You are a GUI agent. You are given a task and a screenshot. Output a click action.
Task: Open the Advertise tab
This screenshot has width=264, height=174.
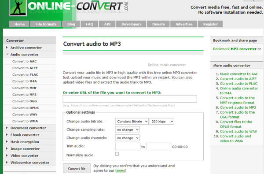point(184,24)
